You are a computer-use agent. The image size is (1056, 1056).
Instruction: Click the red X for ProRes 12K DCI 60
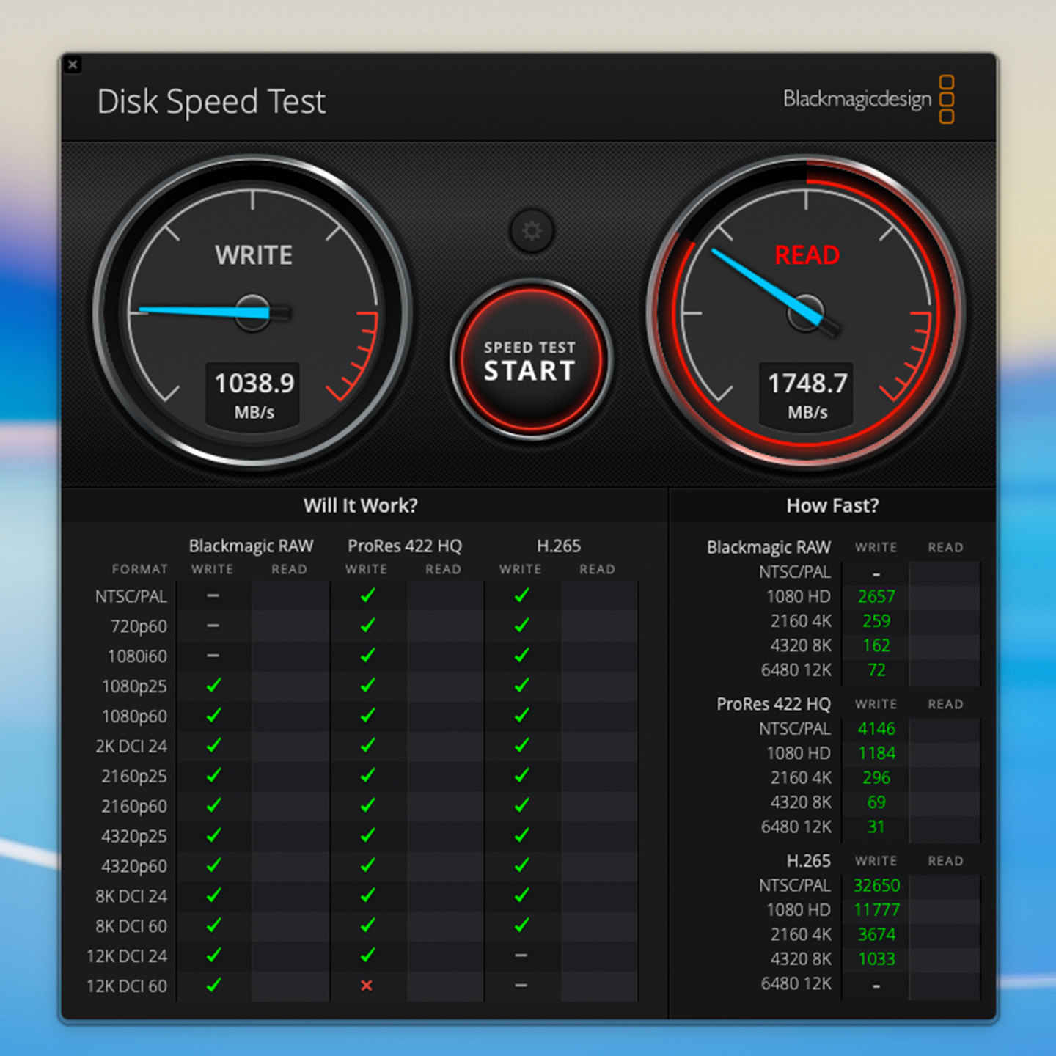pyautogui.click(x=367, y=986)
